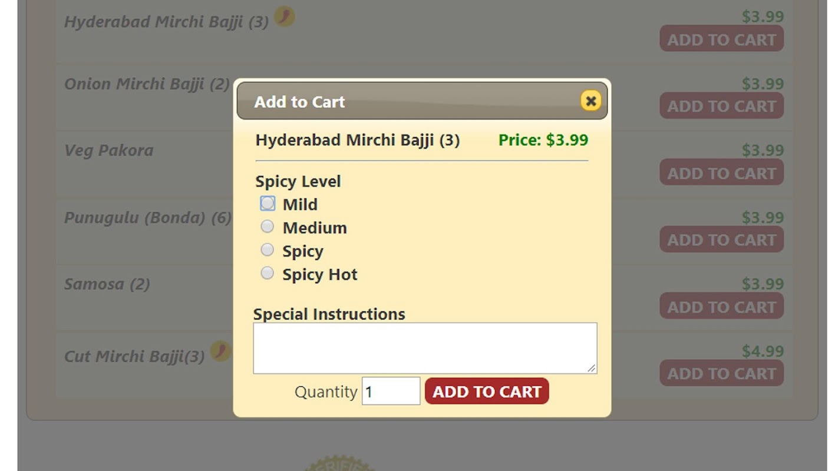Add Punugulu (Bonda) to cart

[721, 240]
